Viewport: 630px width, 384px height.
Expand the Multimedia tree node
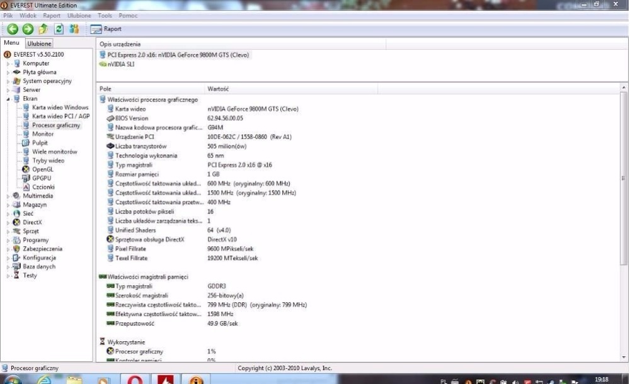(x=8, y=196)
